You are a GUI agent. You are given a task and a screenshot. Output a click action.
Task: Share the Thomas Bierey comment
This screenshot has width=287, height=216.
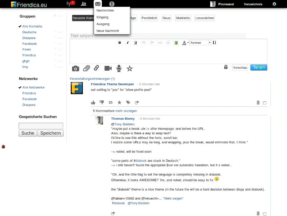coord(113,213)
